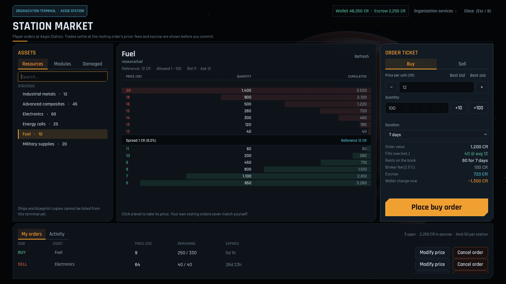Cancel the Electronics sell order
Screen dimensions: 506x284
[x=470, y=264]
